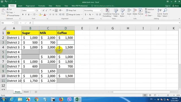This screenshot has height=102, width=181.
Task: Switch to the Data tab
Action: point(50,6)
